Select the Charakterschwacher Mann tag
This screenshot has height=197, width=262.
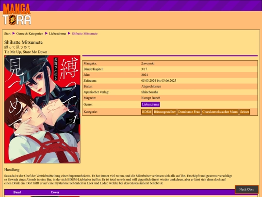click(x=220, y=112)
